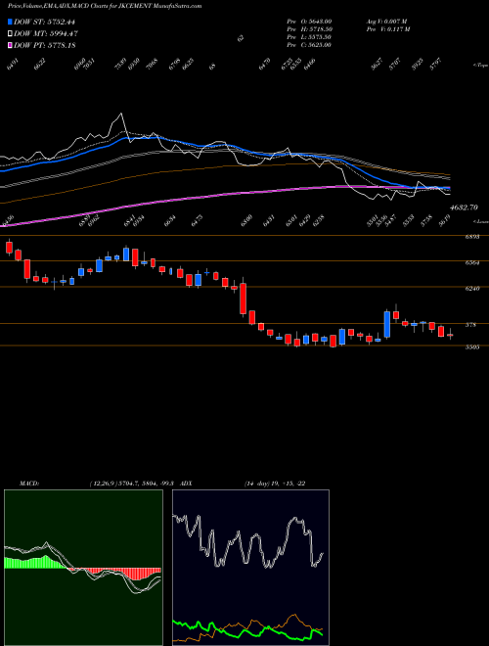This screenshot has height=646, width=489.
Task: Click the blue DOW ST legend swatch
Action: (10, 22)
